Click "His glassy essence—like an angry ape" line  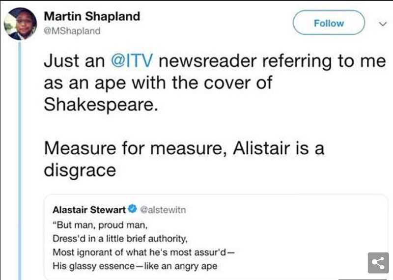click(x=135, y=267)
